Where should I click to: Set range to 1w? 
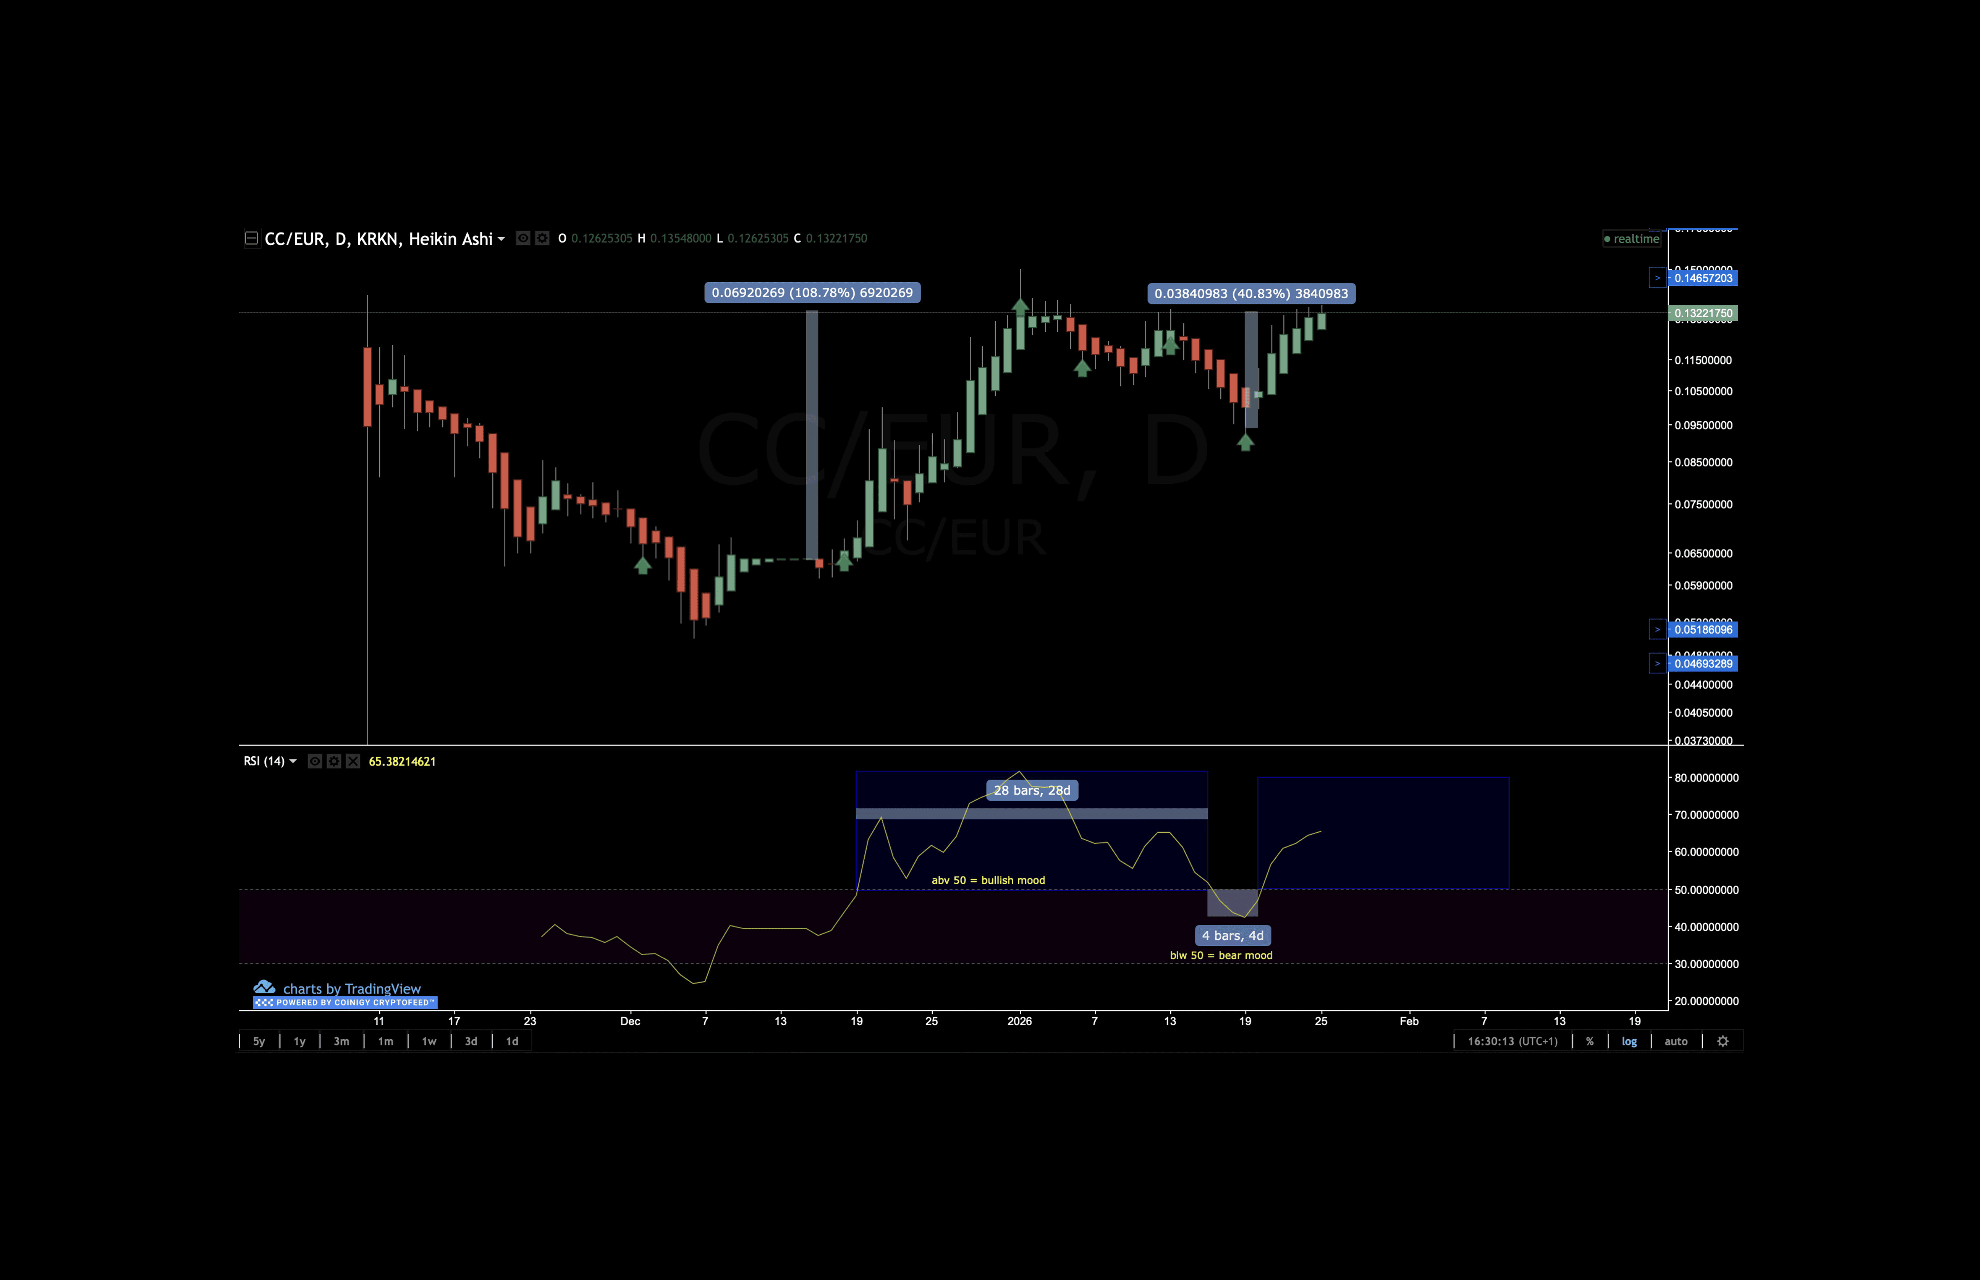click(429, 1041)
